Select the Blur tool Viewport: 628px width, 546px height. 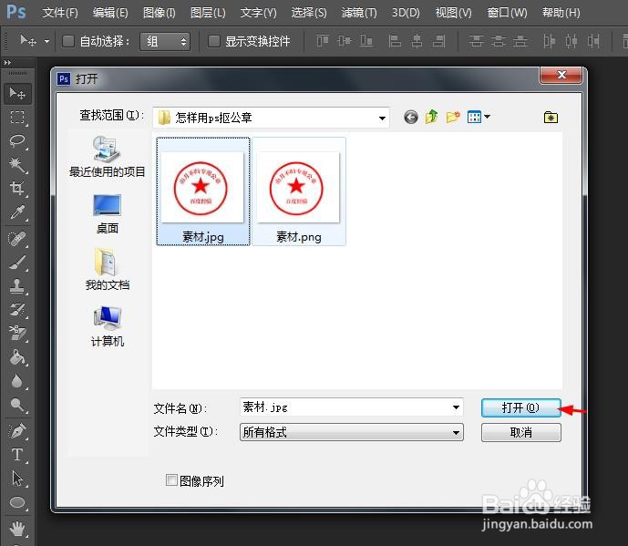coord(17,381)
